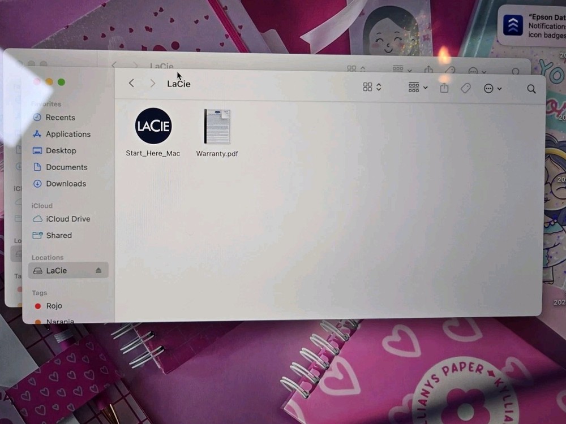Click the back window's LaCie title

click(x=161, y=66)
